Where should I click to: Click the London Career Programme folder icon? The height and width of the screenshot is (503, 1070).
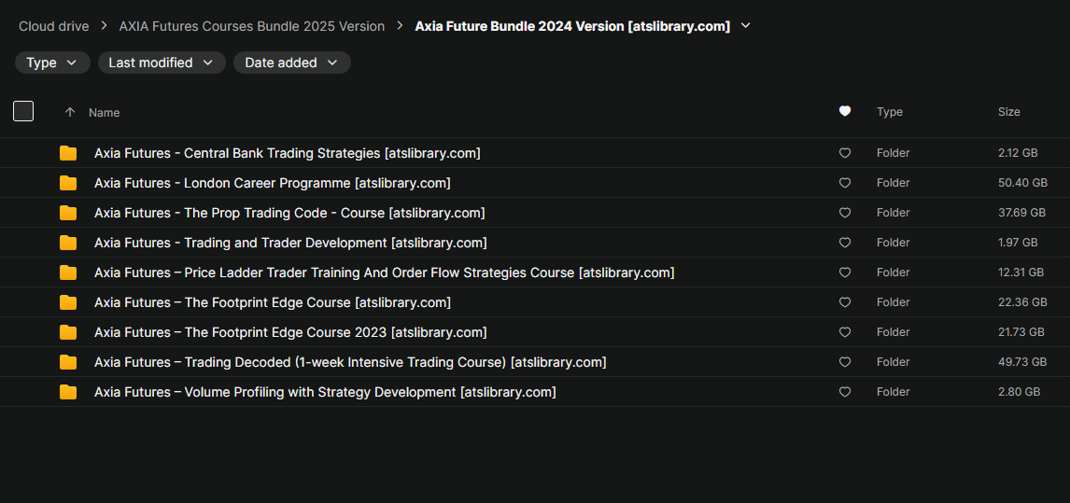(68, 183)
